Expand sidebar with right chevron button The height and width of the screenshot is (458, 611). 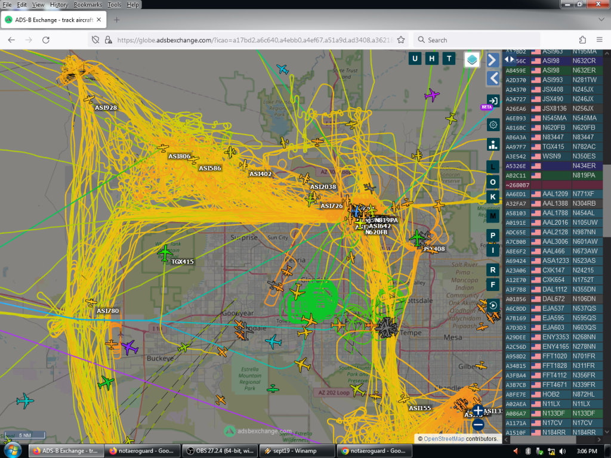(492, 60)
